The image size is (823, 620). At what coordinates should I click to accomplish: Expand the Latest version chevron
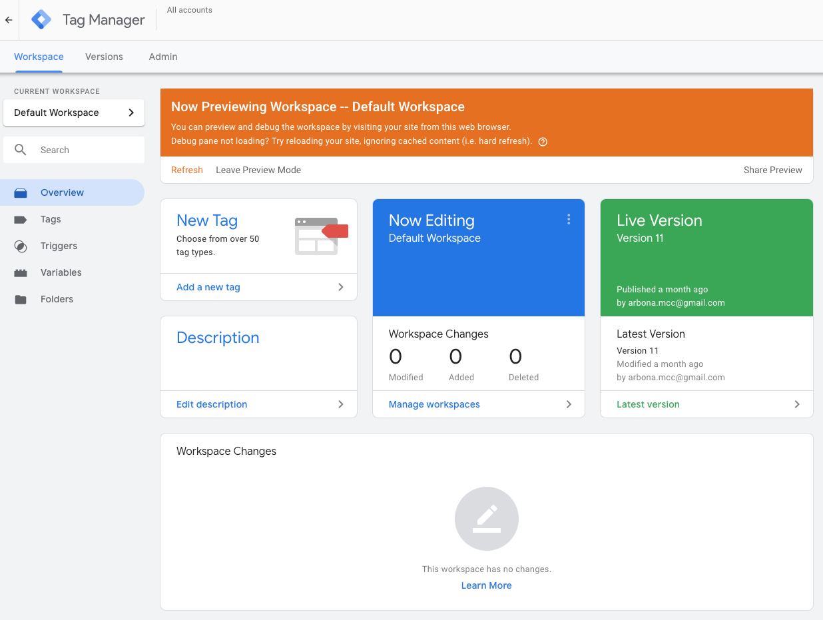[x=797, y=404]
